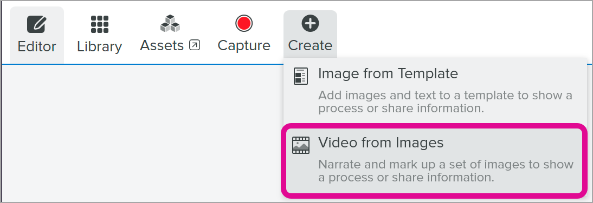Screen dimensions: 593x203
Task: Click the Editor pencil icon
Action: [x=37, y=24]
